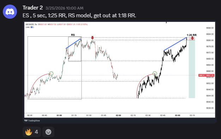The image size is (221, 139).
Task: Open the Trader 2 username profile
Action: point(32,8)
